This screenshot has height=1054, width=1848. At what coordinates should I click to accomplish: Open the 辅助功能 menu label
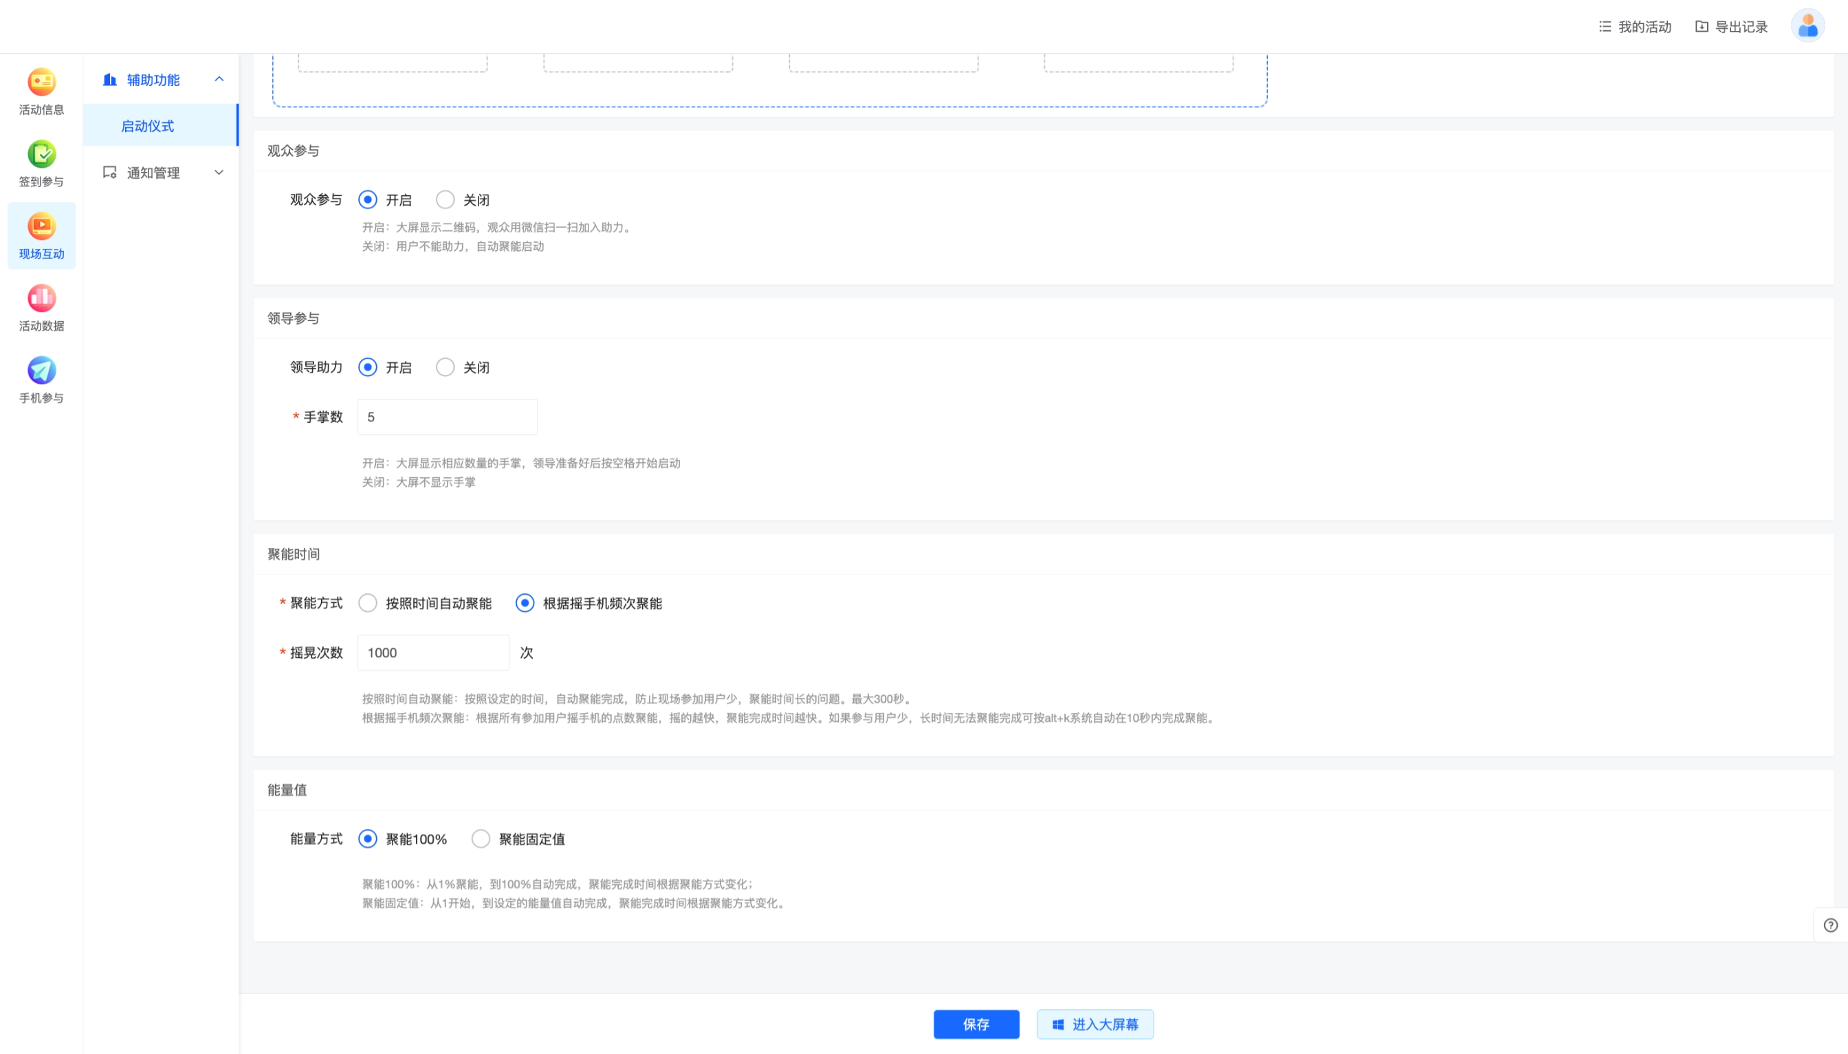tap(153, 80)
